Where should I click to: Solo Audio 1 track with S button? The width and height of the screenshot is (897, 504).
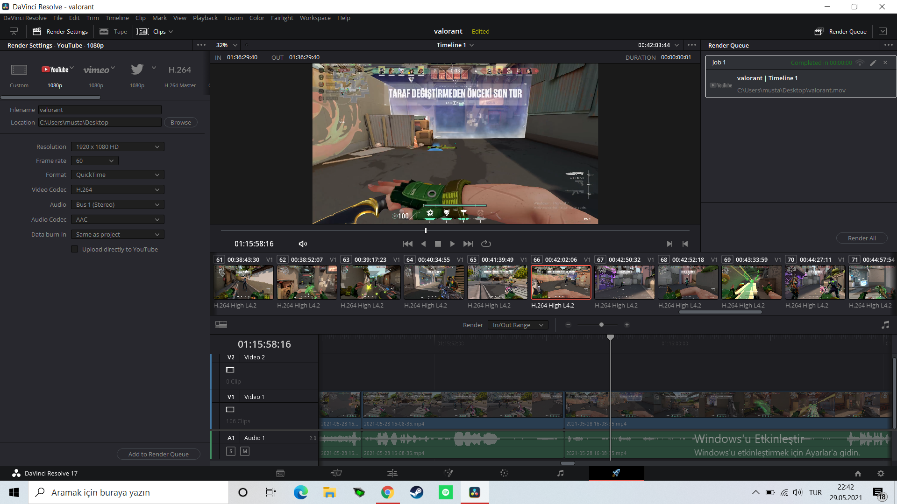coord(231,451)
